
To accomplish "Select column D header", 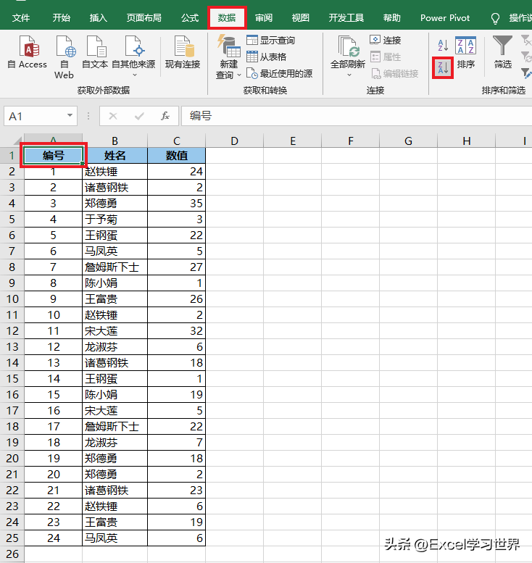I will tap(234, 141).
